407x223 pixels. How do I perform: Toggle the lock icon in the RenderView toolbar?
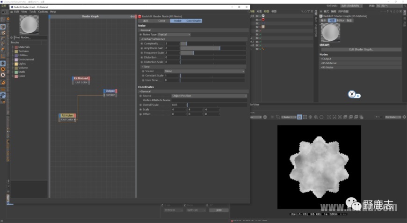click(x=299, y=117)
